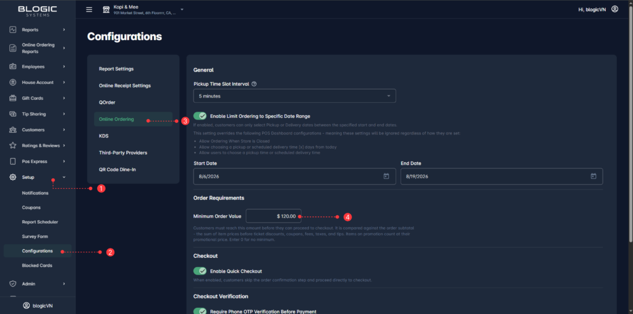Select Configurations in the Setup submenu
Image resolution: width=633 pixels, height=314 pixels.
[x=38, y=250]
